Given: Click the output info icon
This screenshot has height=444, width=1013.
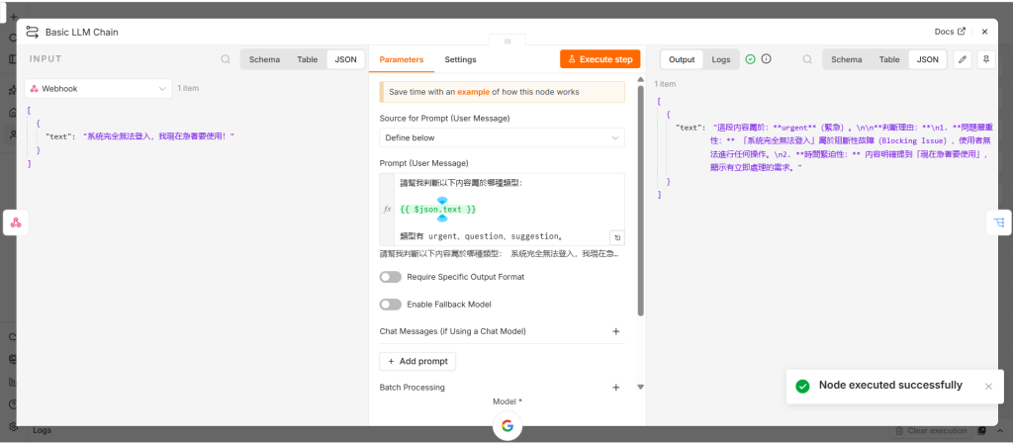Looking at the screenshot, I should pyautogui.click(x=767, y=58).
